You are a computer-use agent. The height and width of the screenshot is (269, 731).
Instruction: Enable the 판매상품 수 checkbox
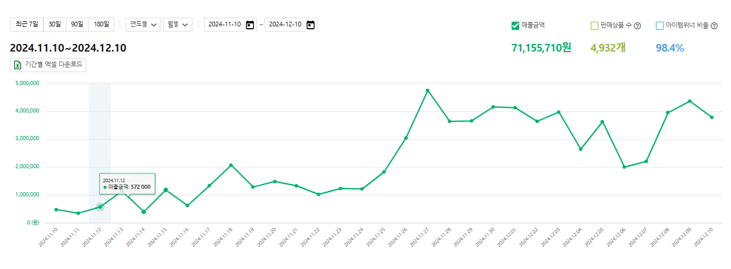tap(594, 26)
